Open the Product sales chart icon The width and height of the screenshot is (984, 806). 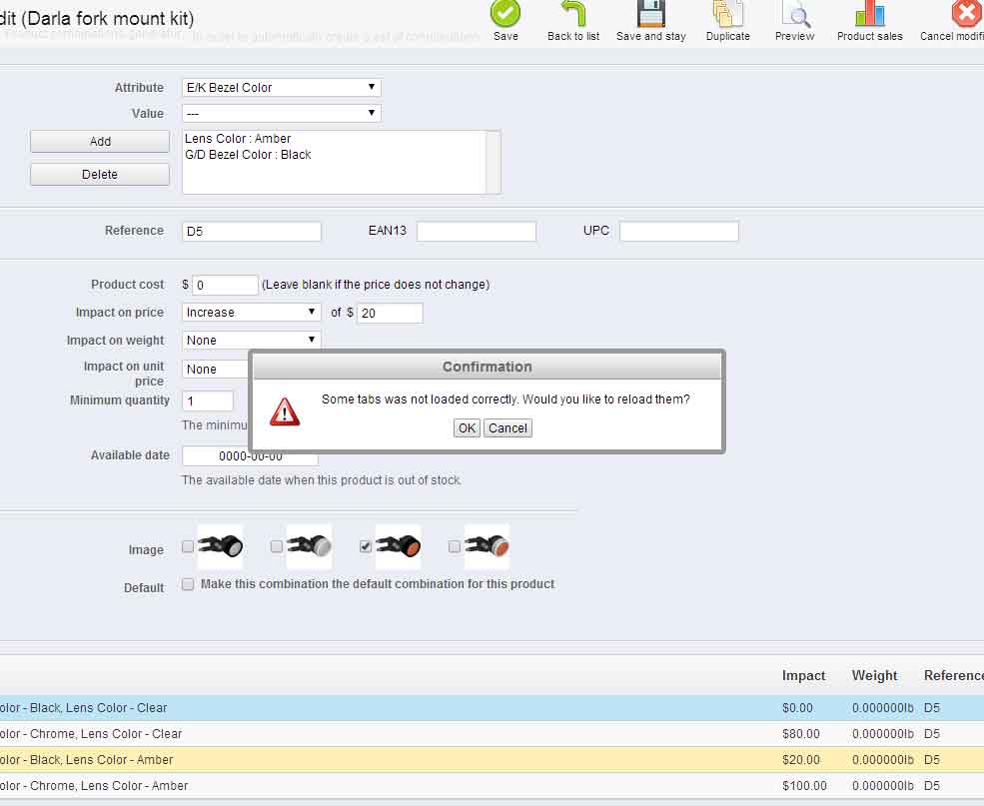pyautogui.click(x=870, y=13)
